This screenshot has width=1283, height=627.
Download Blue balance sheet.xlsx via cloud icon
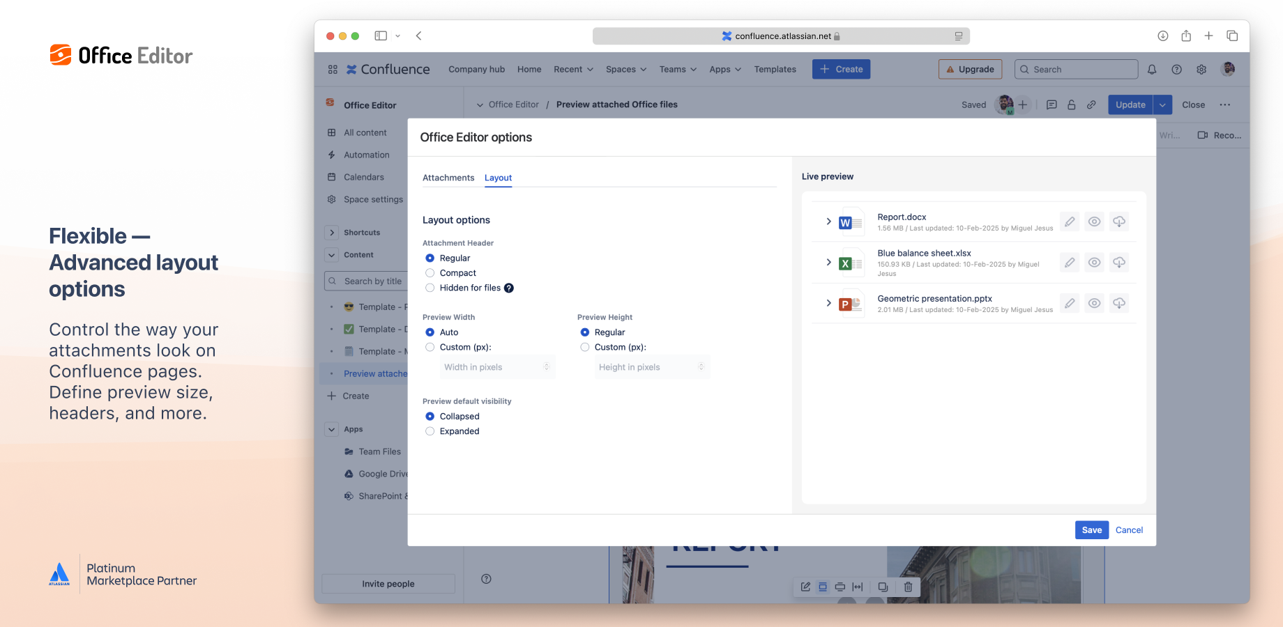coord(1119,263)
